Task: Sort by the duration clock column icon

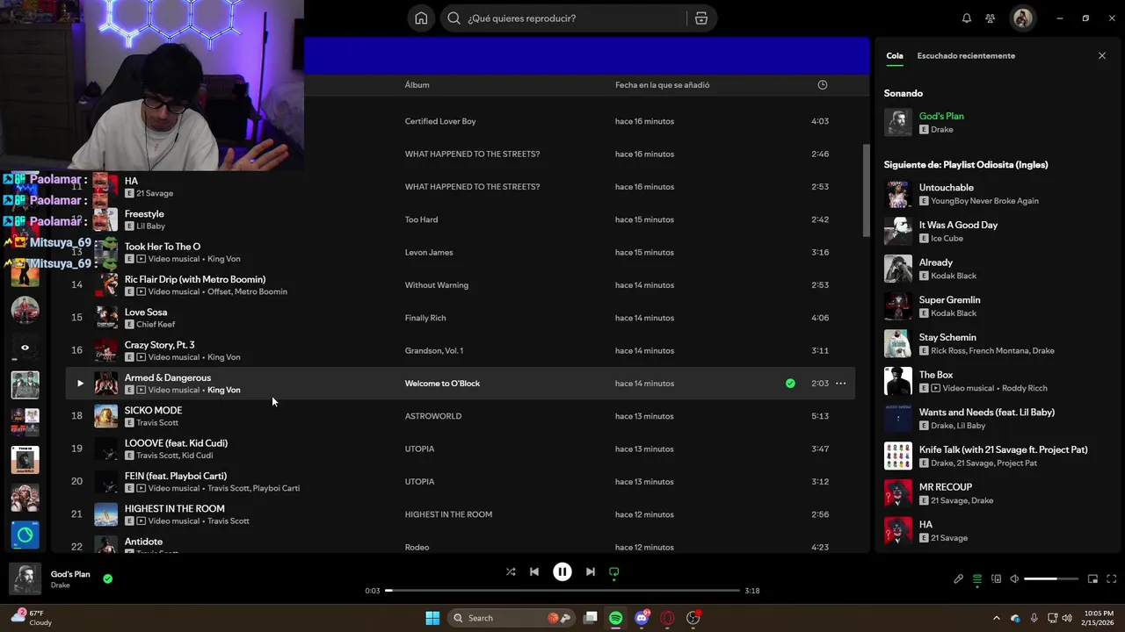Action: (823, 85)
